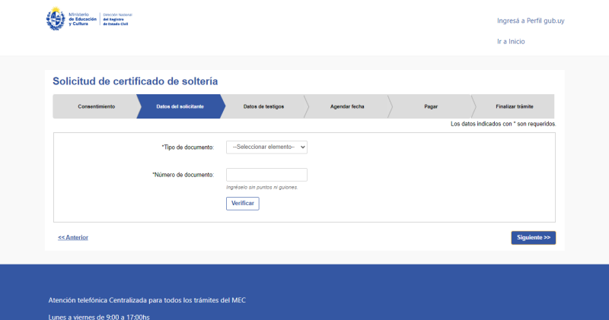Open the Pagar step

tap(431, 106)
